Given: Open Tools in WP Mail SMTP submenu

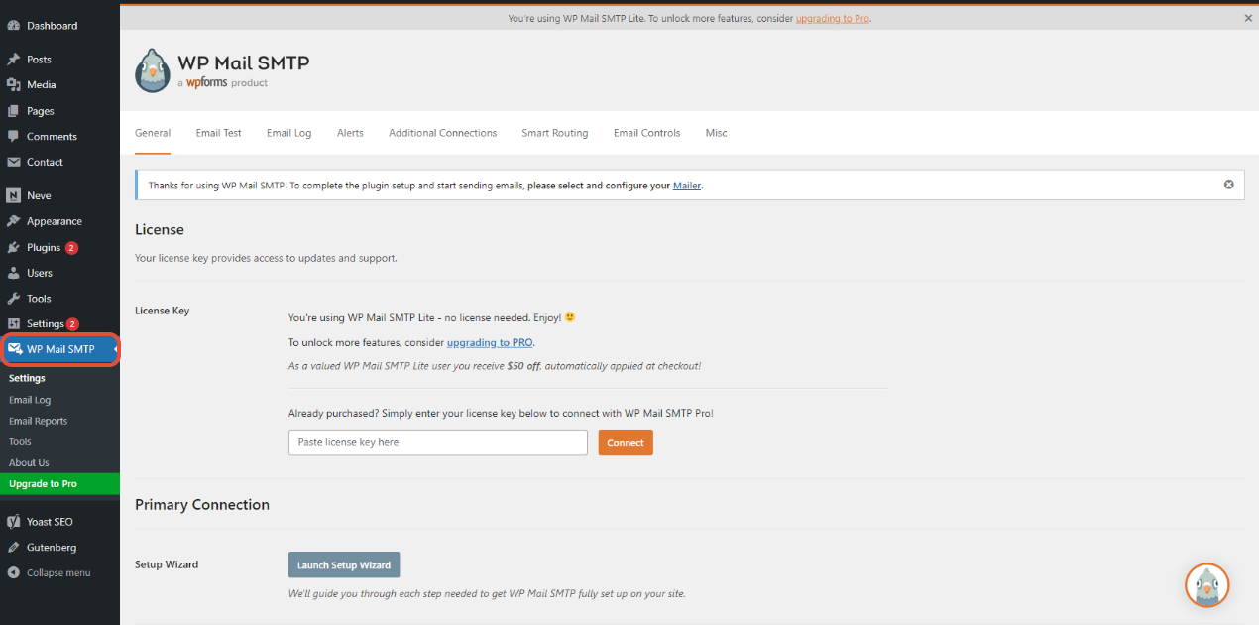Looking at the screenshot, I should click(x=20, y=441).
